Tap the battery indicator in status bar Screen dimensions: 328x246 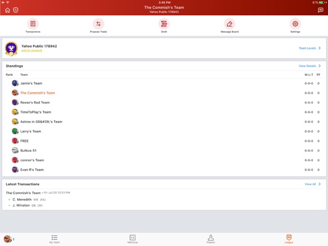[321, 3]
